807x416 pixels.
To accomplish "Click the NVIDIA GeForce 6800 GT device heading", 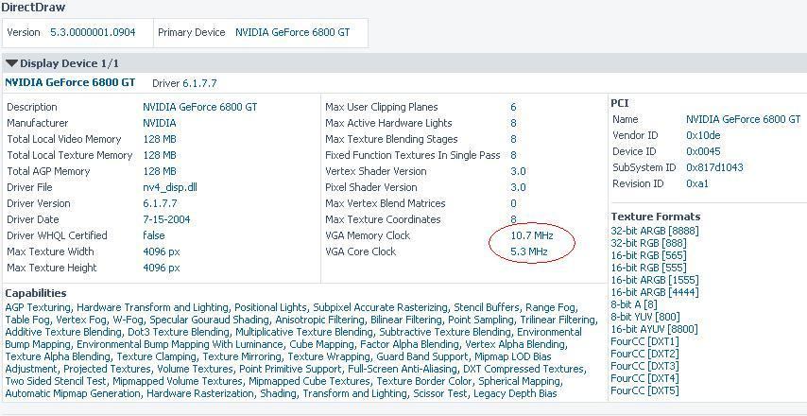I will pyautogui.click(x=70, y=82).
